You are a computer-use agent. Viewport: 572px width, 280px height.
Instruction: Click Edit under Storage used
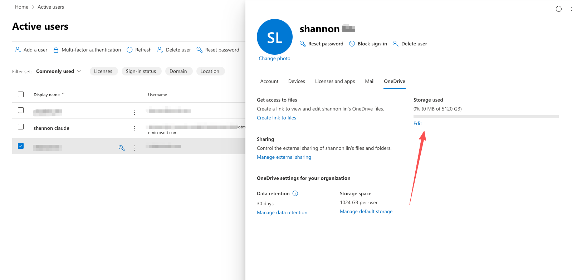coord(417,123)
